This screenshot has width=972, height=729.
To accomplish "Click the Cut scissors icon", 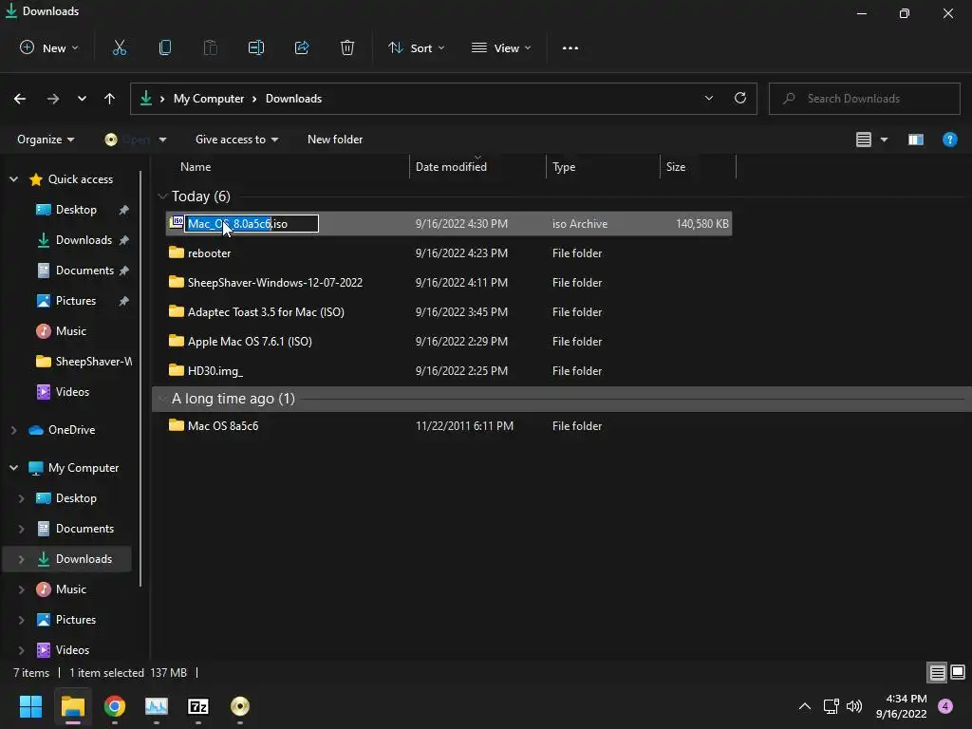I will 119,47.
